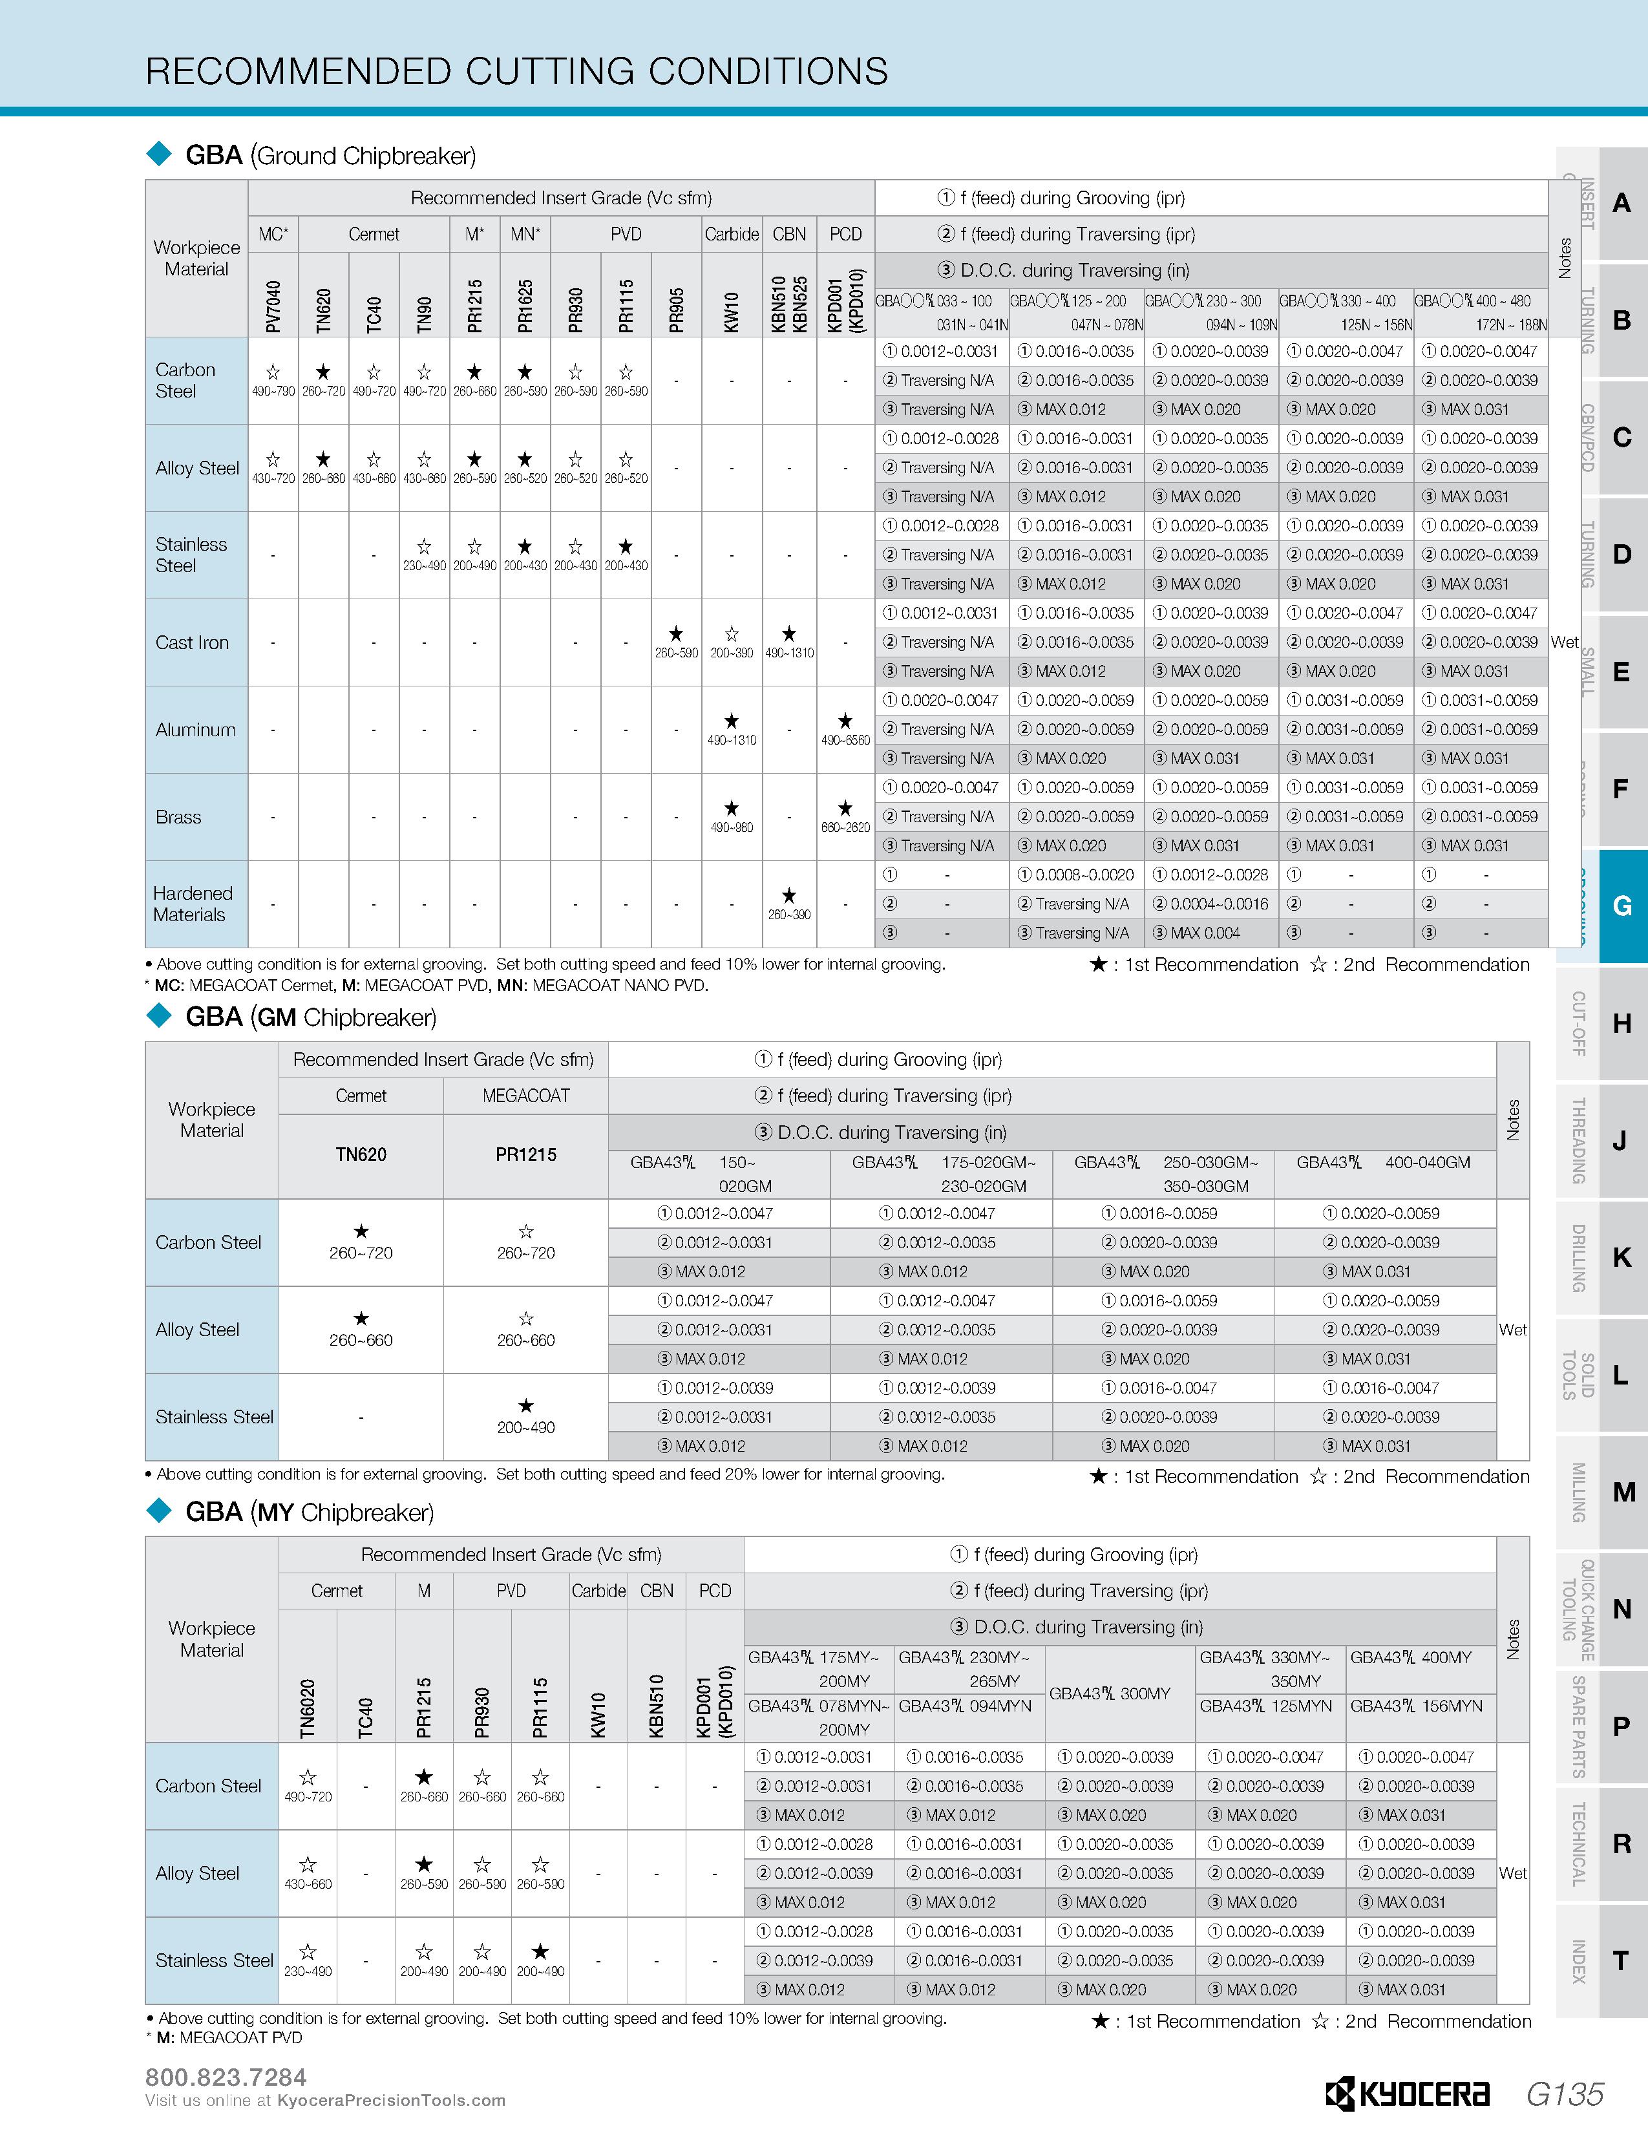
Task: Open the H cut-off section tab
Action: 1602,1024
